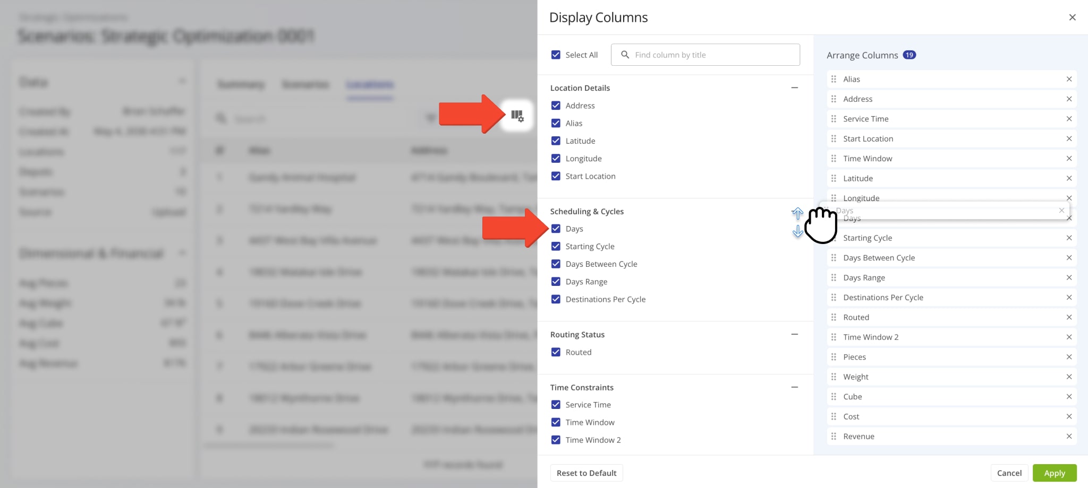Close the Display Columns panel
The height and width of the screenshot is (488, 1088).
(1072, 18)
